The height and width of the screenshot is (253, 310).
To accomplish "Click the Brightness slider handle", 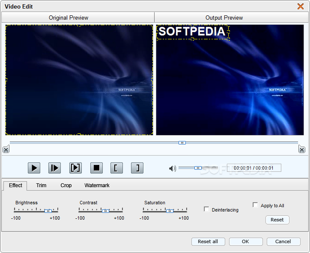I will point(48,211).
